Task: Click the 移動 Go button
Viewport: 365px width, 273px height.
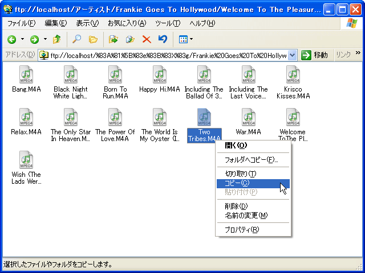Action: (x=314, y=55)
